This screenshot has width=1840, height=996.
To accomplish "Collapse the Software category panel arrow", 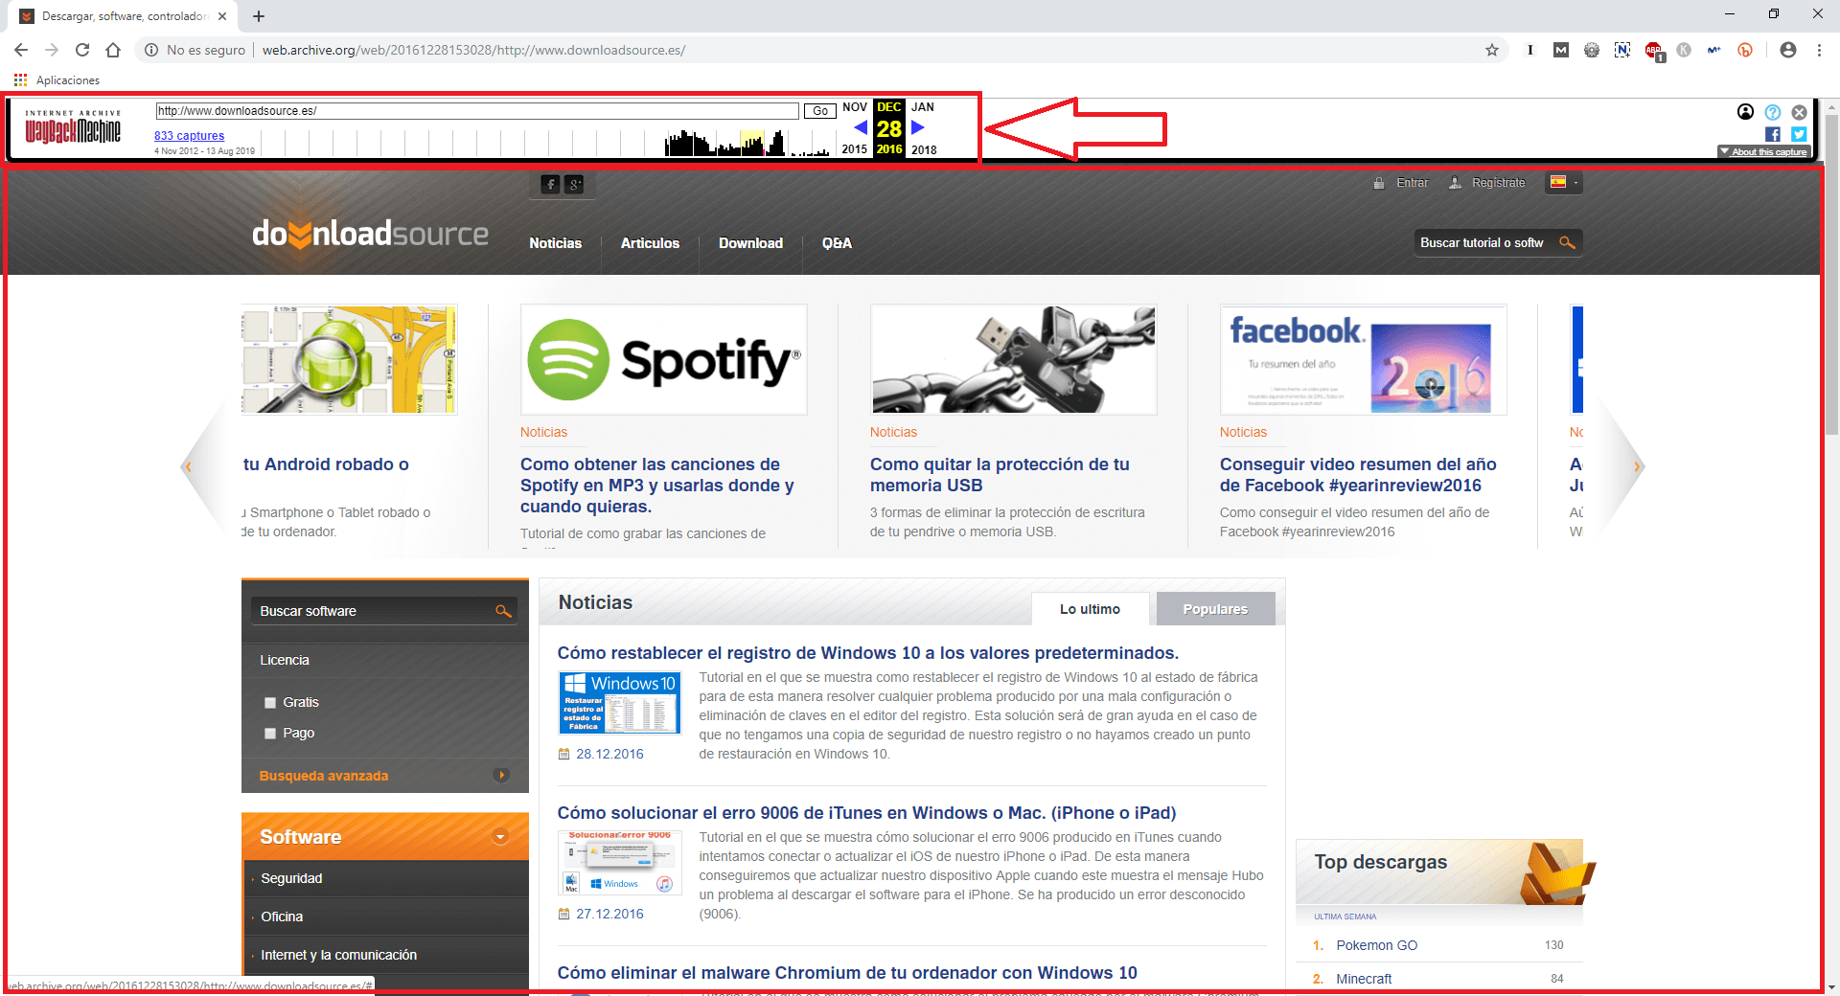I will point(500,837).
